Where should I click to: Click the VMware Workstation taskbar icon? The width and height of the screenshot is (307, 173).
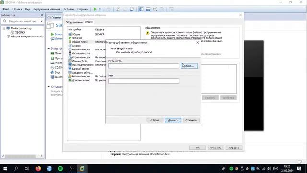click(x=82, y=169)
